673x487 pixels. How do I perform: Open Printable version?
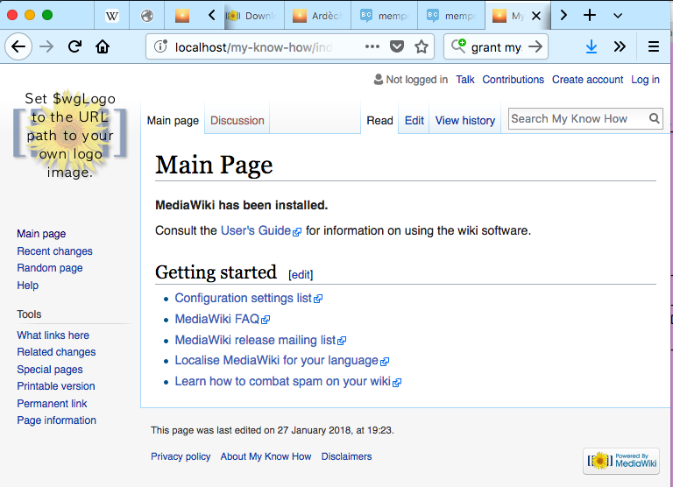coord(56,386)
